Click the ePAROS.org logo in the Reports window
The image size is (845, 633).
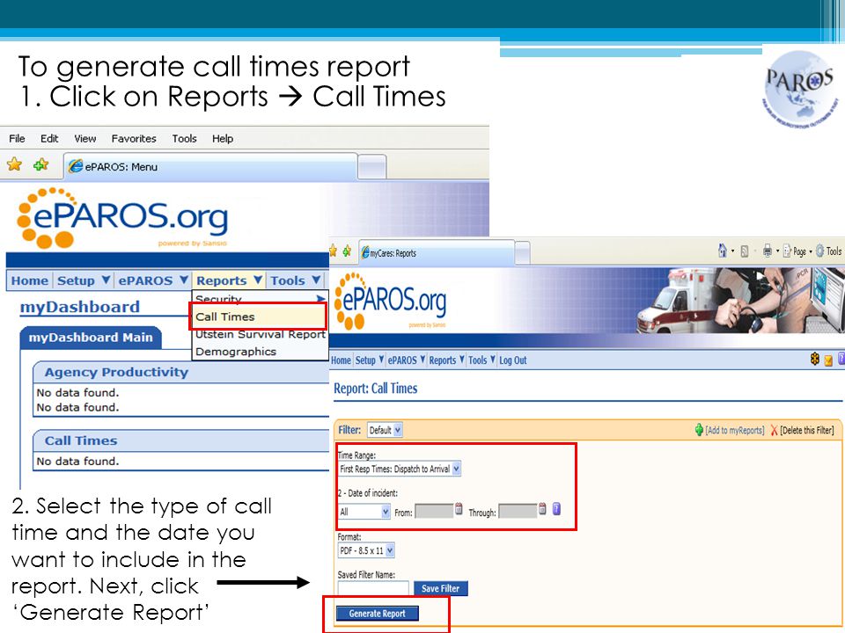point(390,301)
